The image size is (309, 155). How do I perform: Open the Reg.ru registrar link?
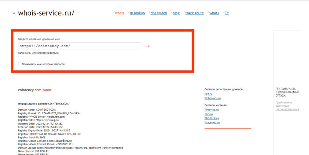tap(208, 94)
